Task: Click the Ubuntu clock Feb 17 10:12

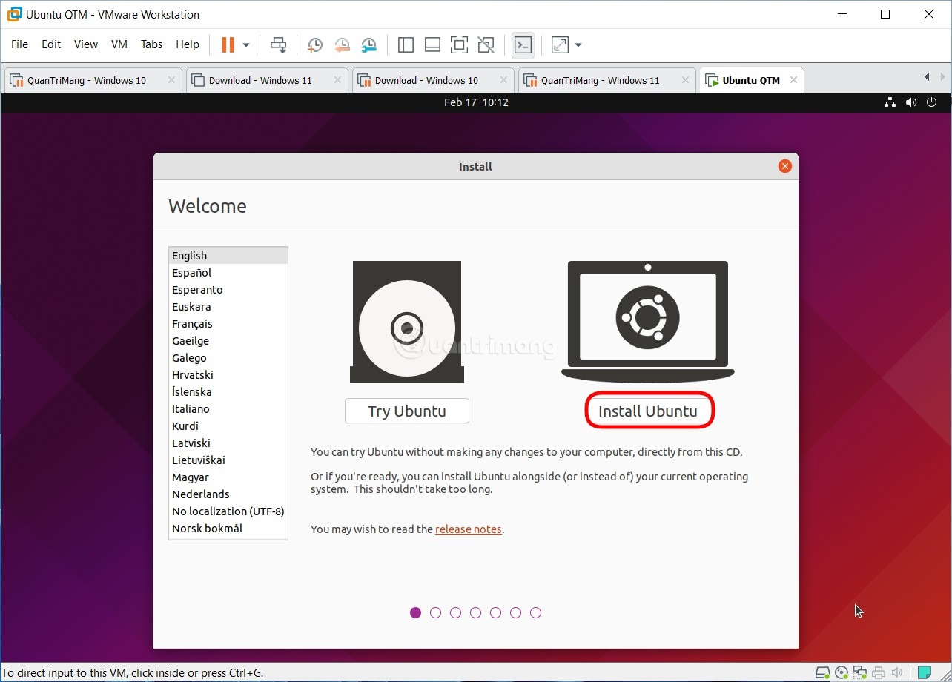Action: 476,102
